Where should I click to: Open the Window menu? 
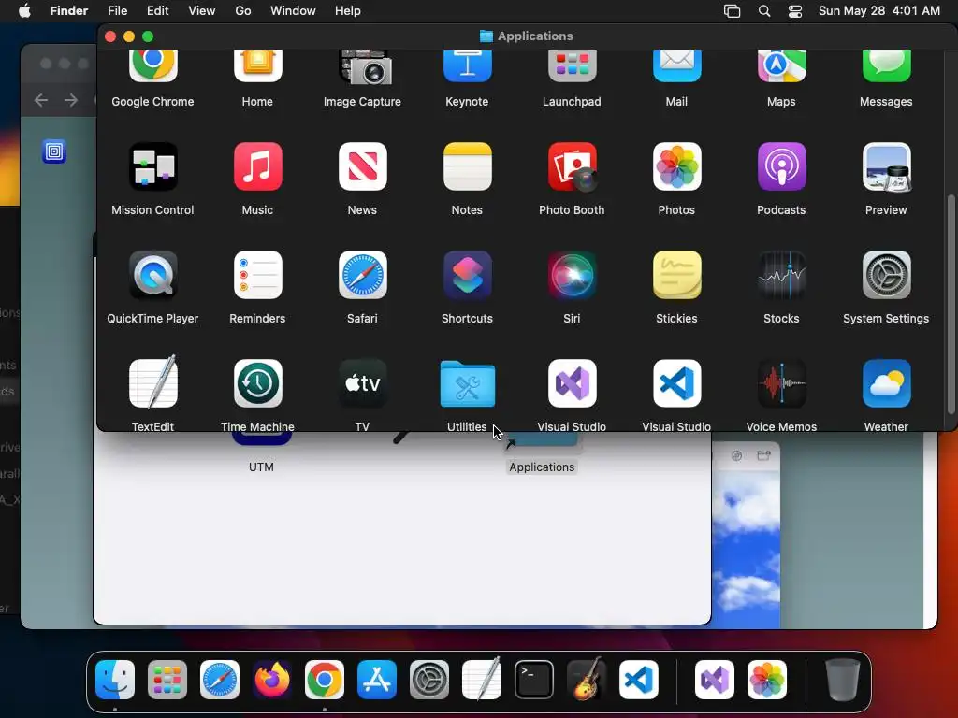(293, 11)
